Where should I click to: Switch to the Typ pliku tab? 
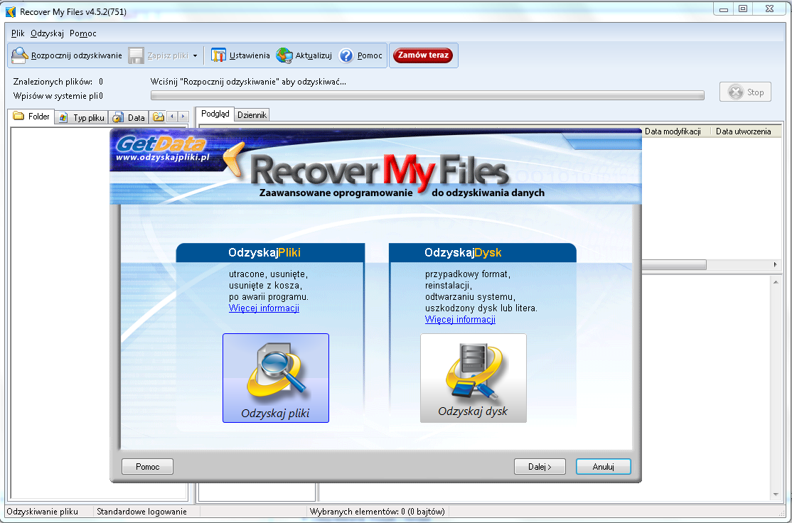point(81,118)
